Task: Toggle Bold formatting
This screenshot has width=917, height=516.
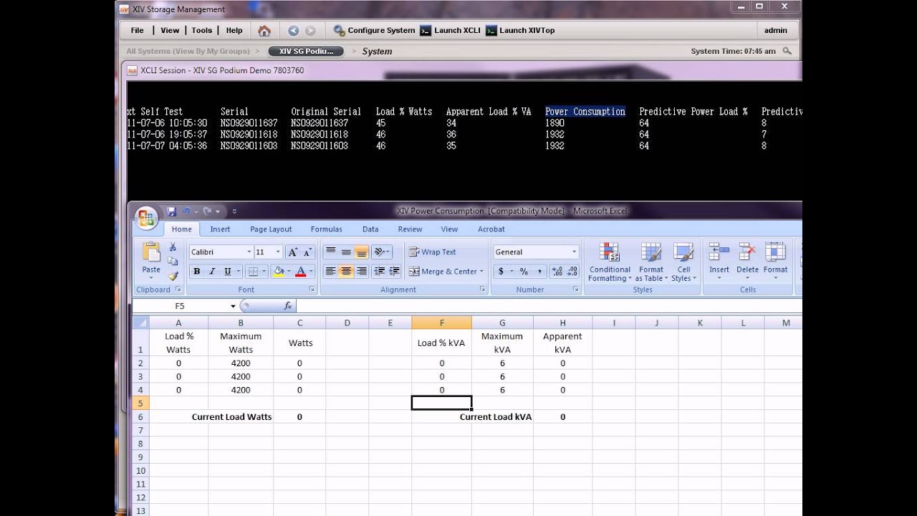Action: coord(197,272)
